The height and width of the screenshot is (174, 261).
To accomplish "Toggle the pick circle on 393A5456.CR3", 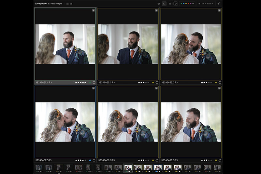I will [220, 83].
